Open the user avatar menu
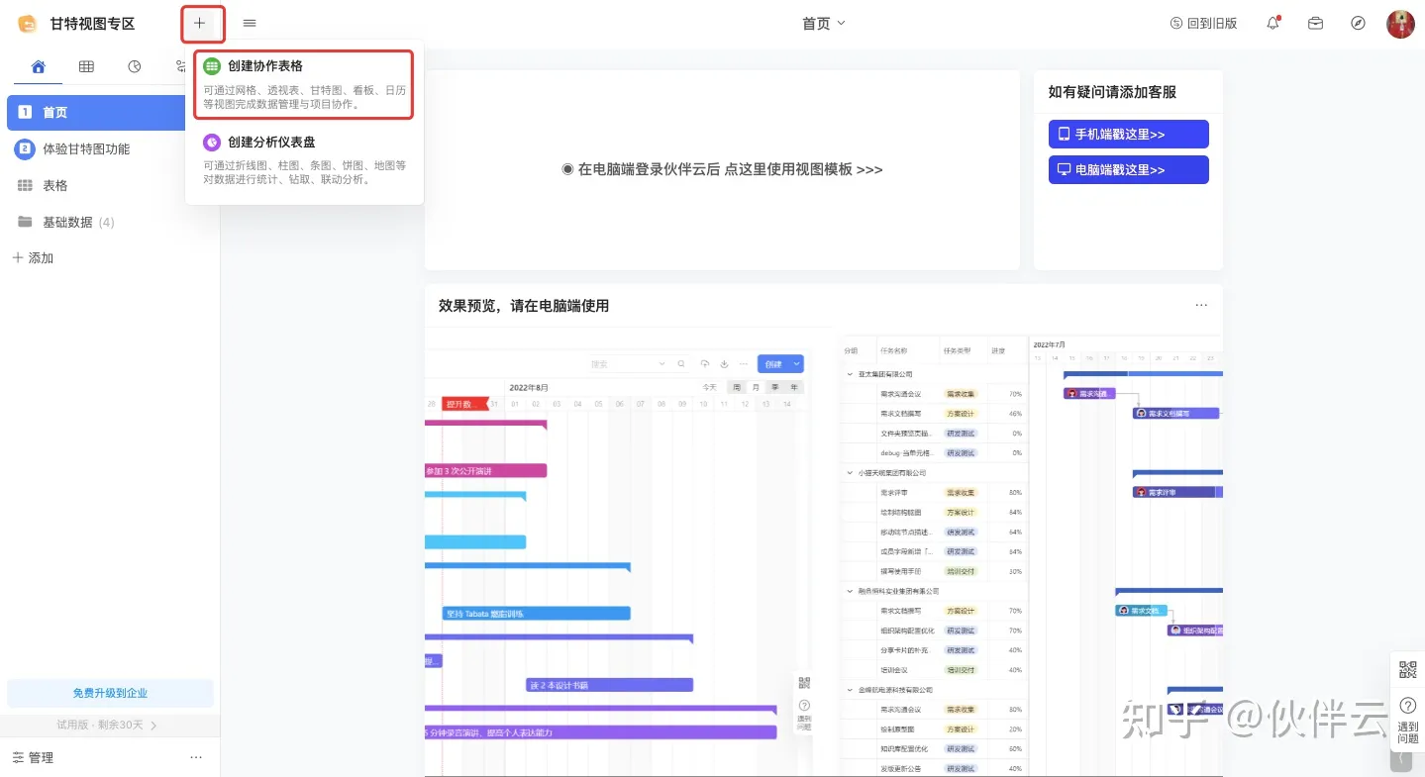 pyautogui.click(x=1400, y=24)
